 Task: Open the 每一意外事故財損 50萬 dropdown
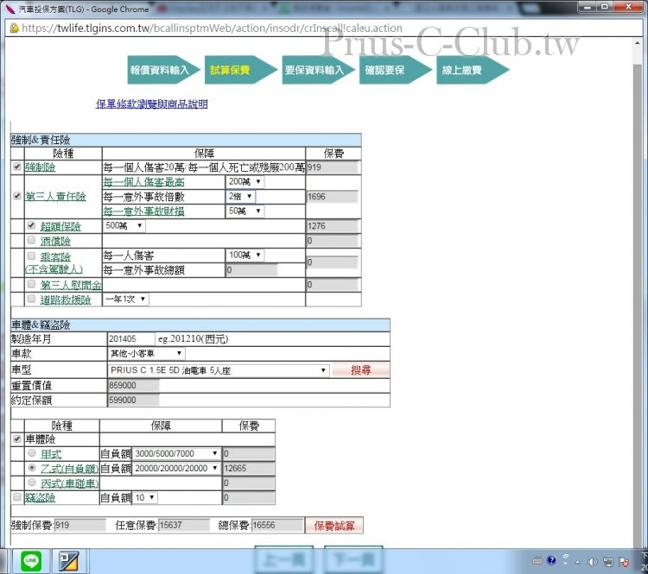pyautogui.click(x=245, y=211)
